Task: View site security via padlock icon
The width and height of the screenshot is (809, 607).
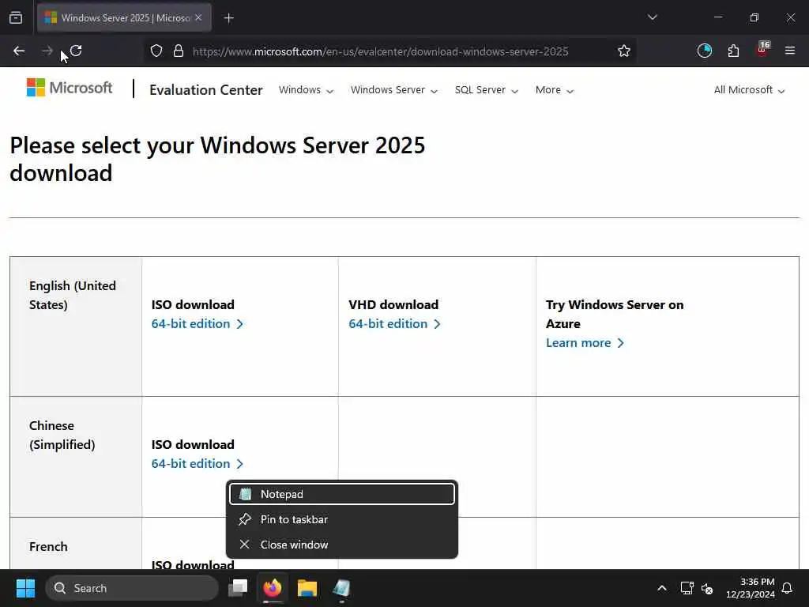Action: (179, 51)
